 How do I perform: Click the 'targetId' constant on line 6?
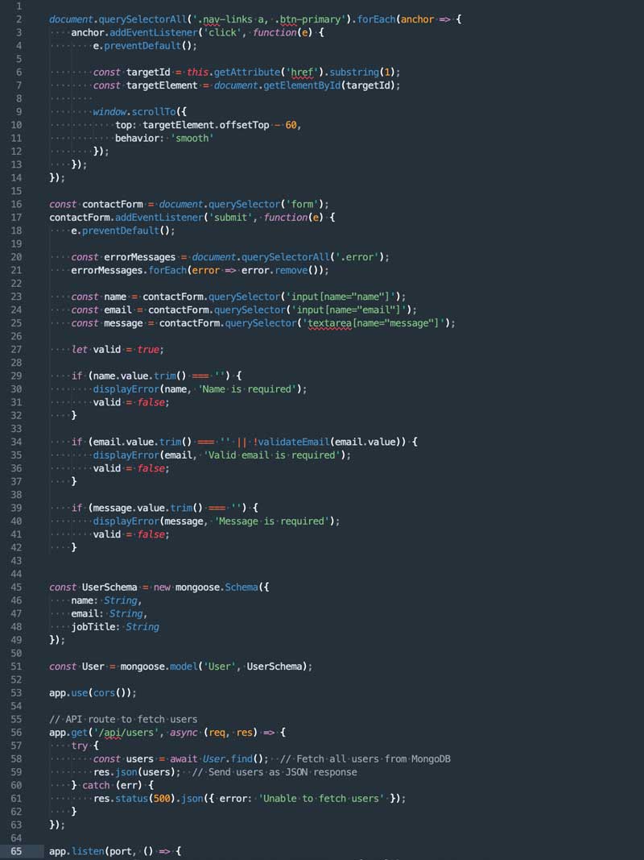(148, 72)
